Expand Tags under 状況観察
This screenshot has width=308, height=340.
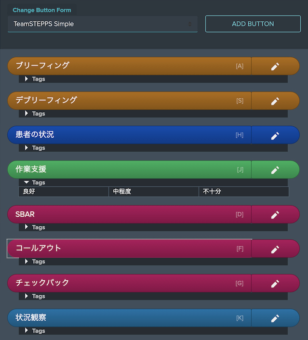(35, 330)
